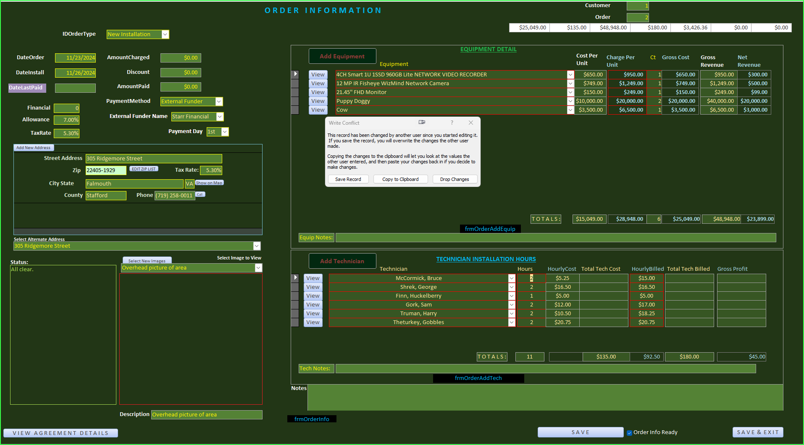Click the Street Address input field
The width and height of the screenshot is (804, 445).
tap(154, 159)
